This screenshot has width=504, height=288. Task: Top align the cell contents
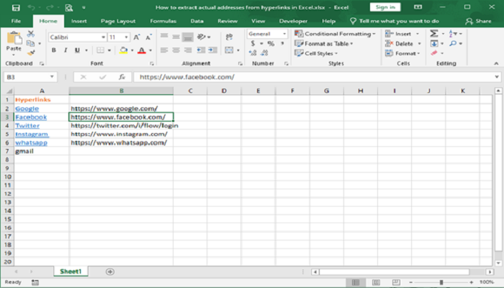[x=164, y=36]
